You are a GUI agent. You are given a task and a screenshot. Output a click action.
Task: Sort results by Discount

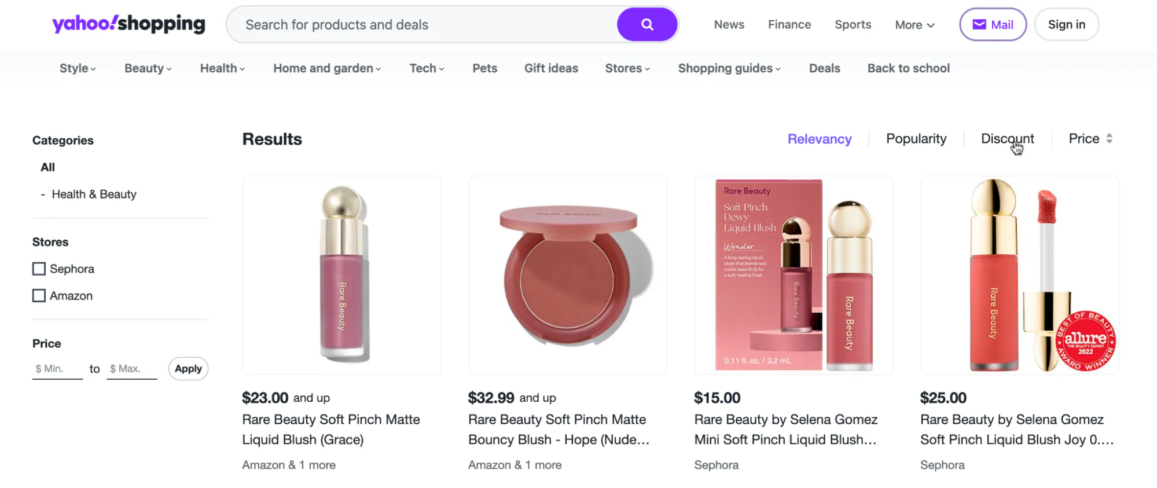coord(1007,138)
